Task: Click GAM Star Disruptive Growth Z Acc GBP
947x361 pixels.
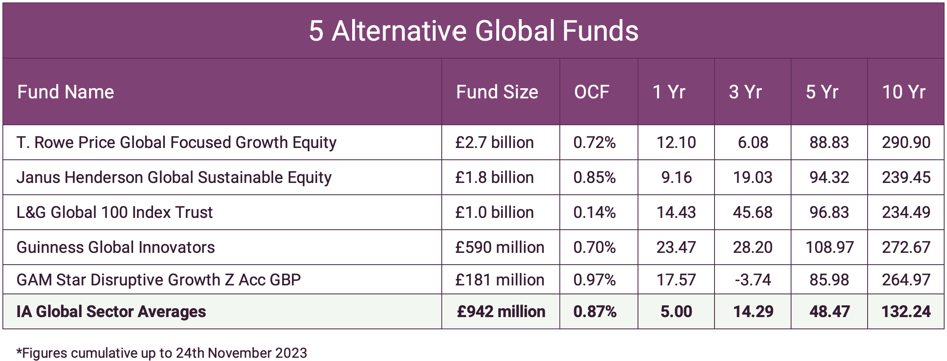Action: (x=158, y=280)
